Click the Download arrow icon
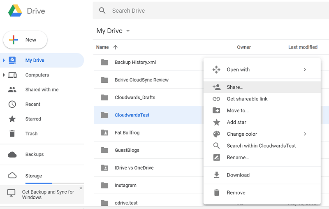The height and width of the screenshot is (209, 329). point(217,175)
